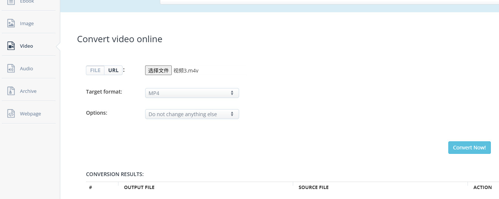The width and height of the screenshot is (499, 199).
Task: Open the Target format MP4 dropdown
Action: [x=192, y=93]
